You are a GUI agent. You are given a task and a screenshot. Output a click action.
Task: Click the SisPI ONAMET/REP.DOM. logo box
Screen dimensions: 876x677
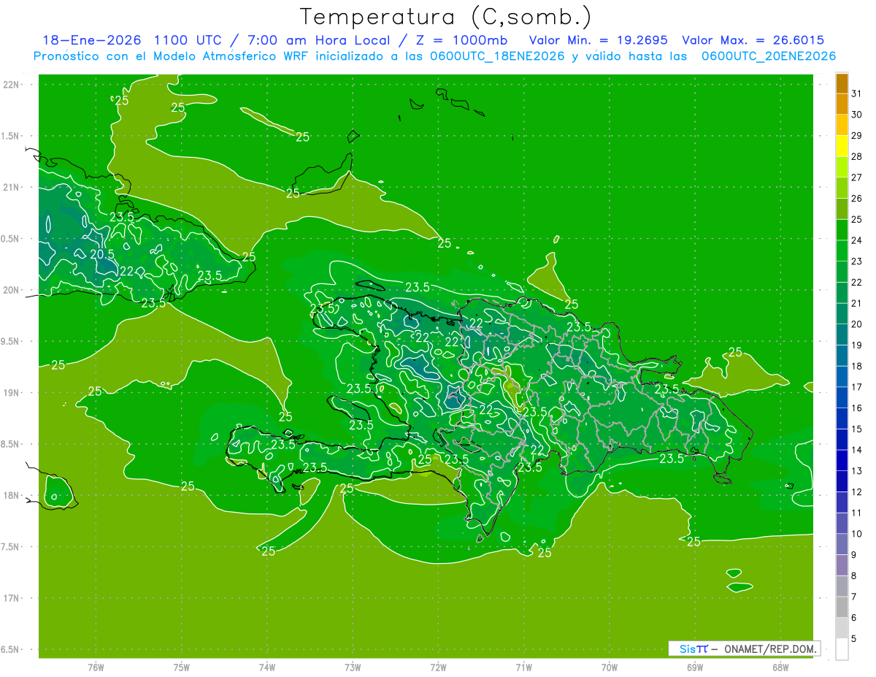[744, 649]
